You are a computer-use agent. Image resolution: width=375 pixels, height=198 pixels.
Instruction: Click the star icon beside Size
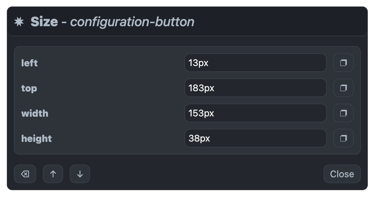(x=19, y=22)
